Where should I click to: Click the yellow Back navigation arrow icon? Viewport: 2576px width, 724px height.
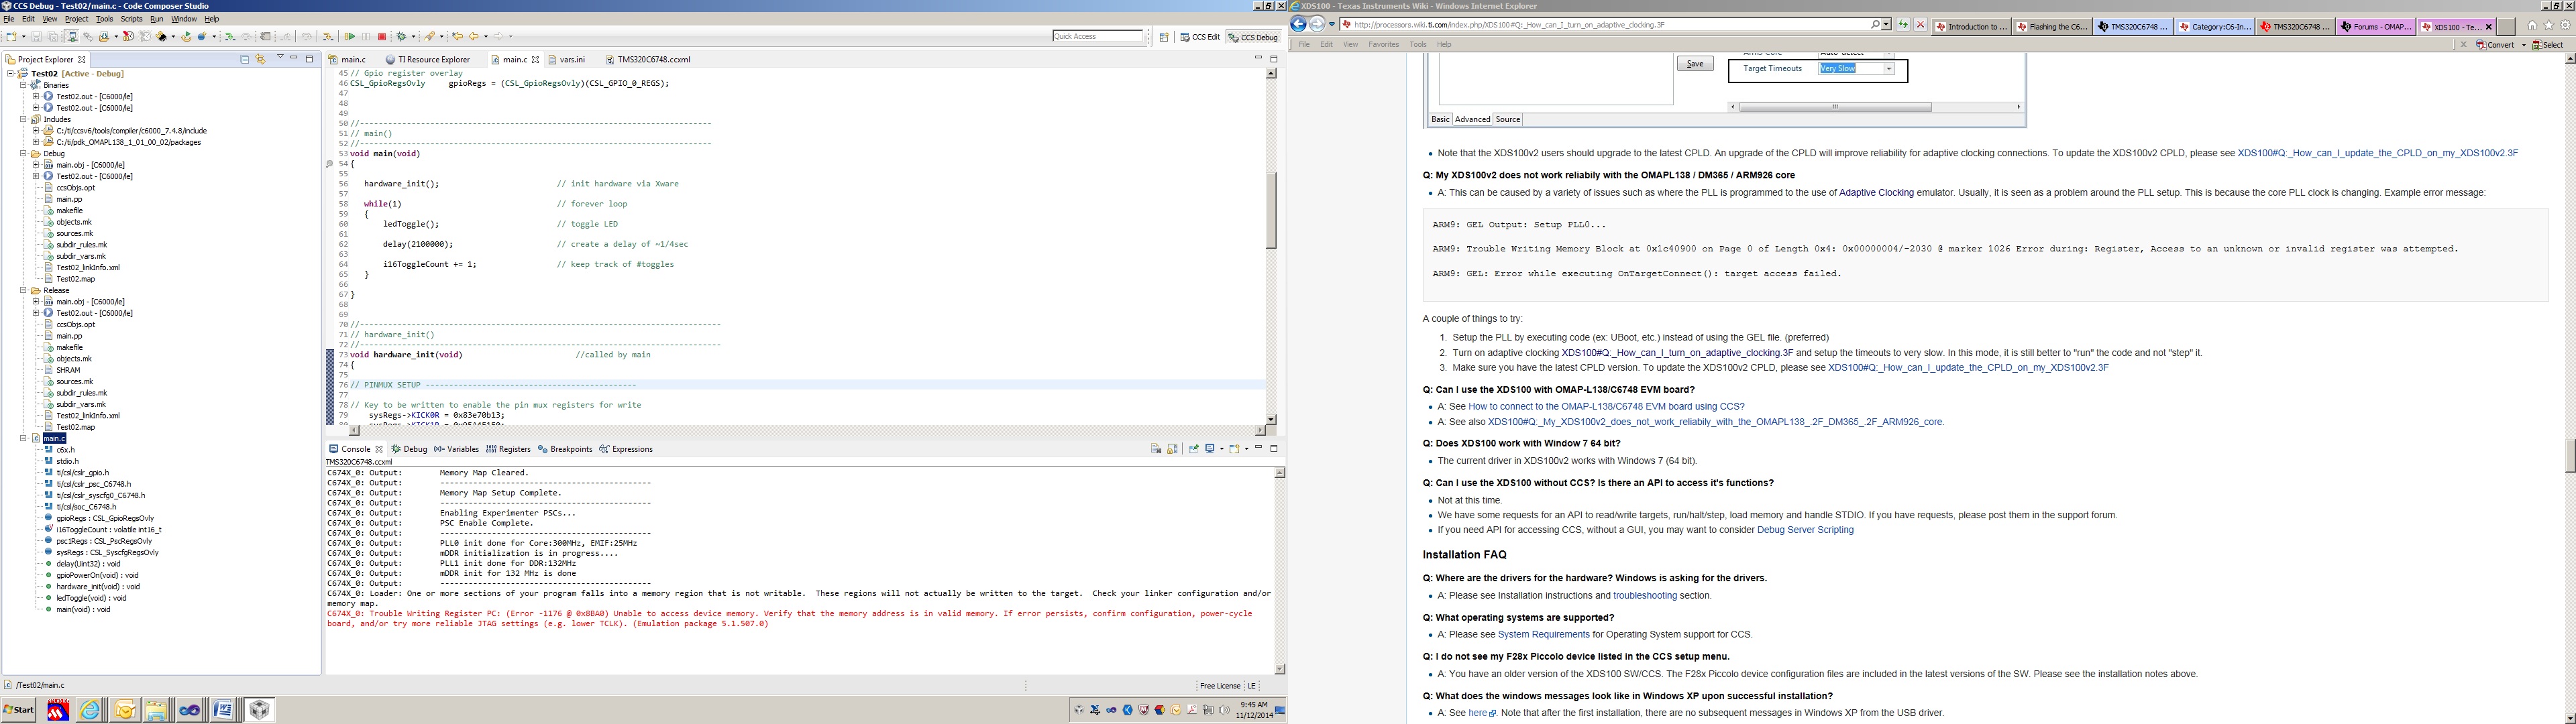click(x=474, y=37)
